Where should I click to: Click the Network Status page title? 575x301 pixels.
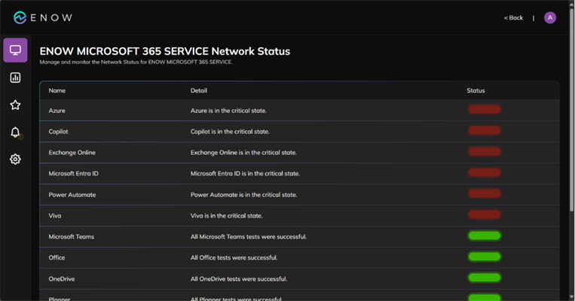(164, 51)
